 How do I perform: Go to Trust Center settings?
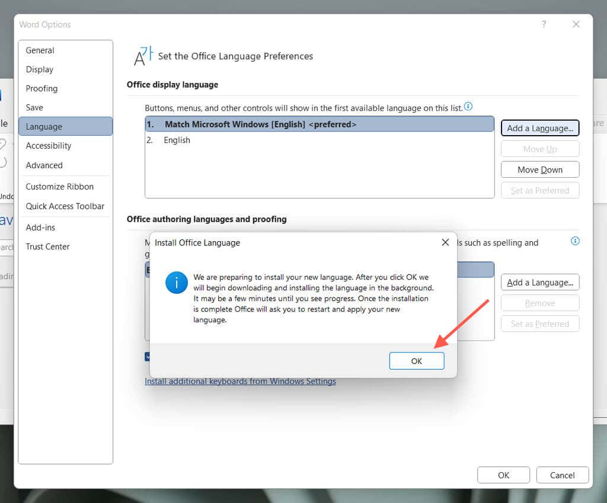47,246
